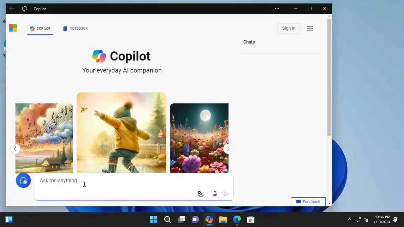The image size is (404, 227).
Task: Click the Copilot taskbar icon
Action: click(209, 219)
